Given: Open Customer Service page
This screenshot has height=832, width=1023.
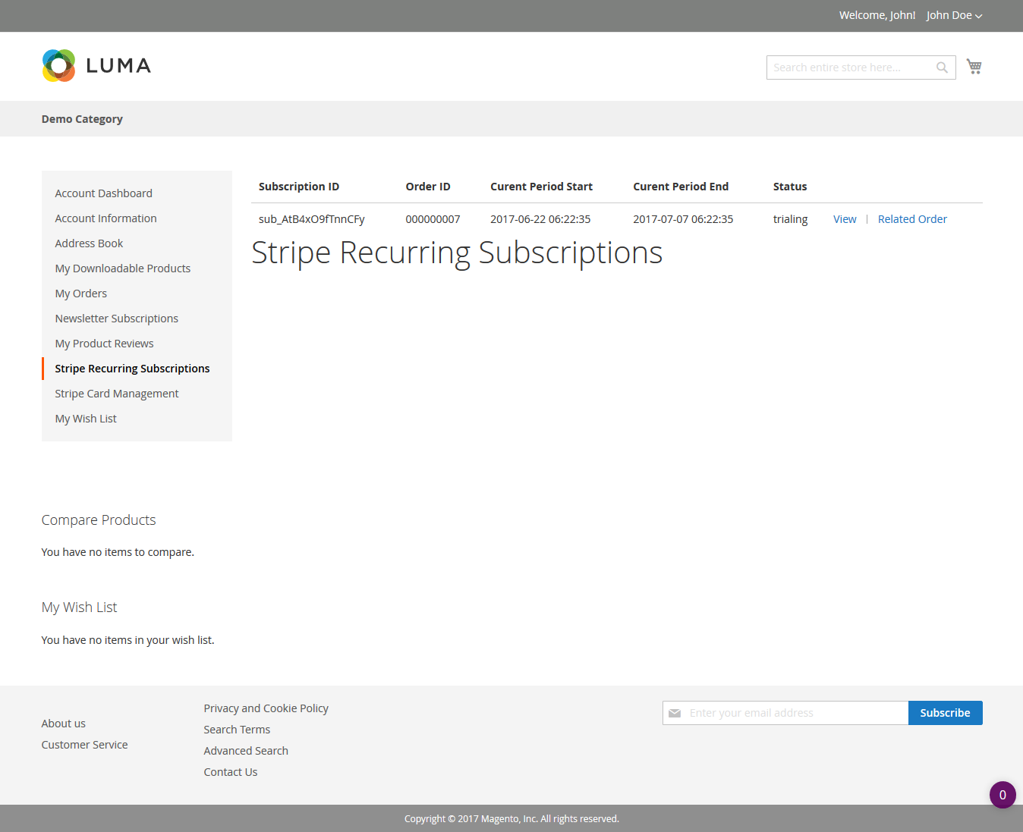Looking at the screenshot, I should 85,745.
